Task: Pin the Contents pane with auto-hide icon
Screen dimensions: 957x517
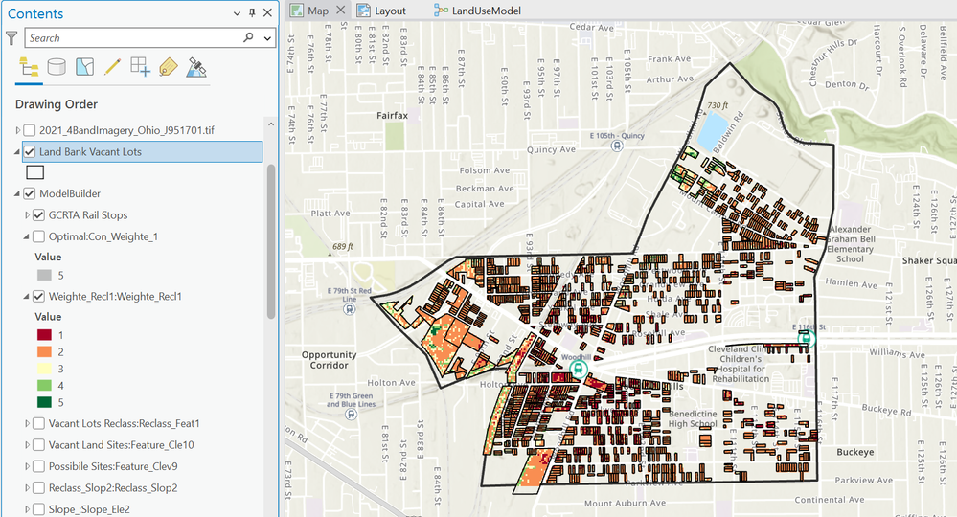Action: (x=252, y=13)
